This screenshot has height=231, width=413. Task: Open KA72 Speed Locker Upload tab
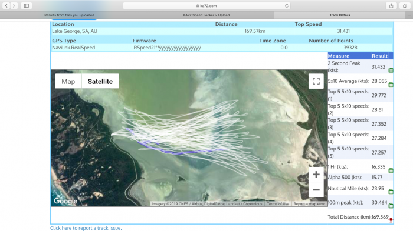click(206, 15)
